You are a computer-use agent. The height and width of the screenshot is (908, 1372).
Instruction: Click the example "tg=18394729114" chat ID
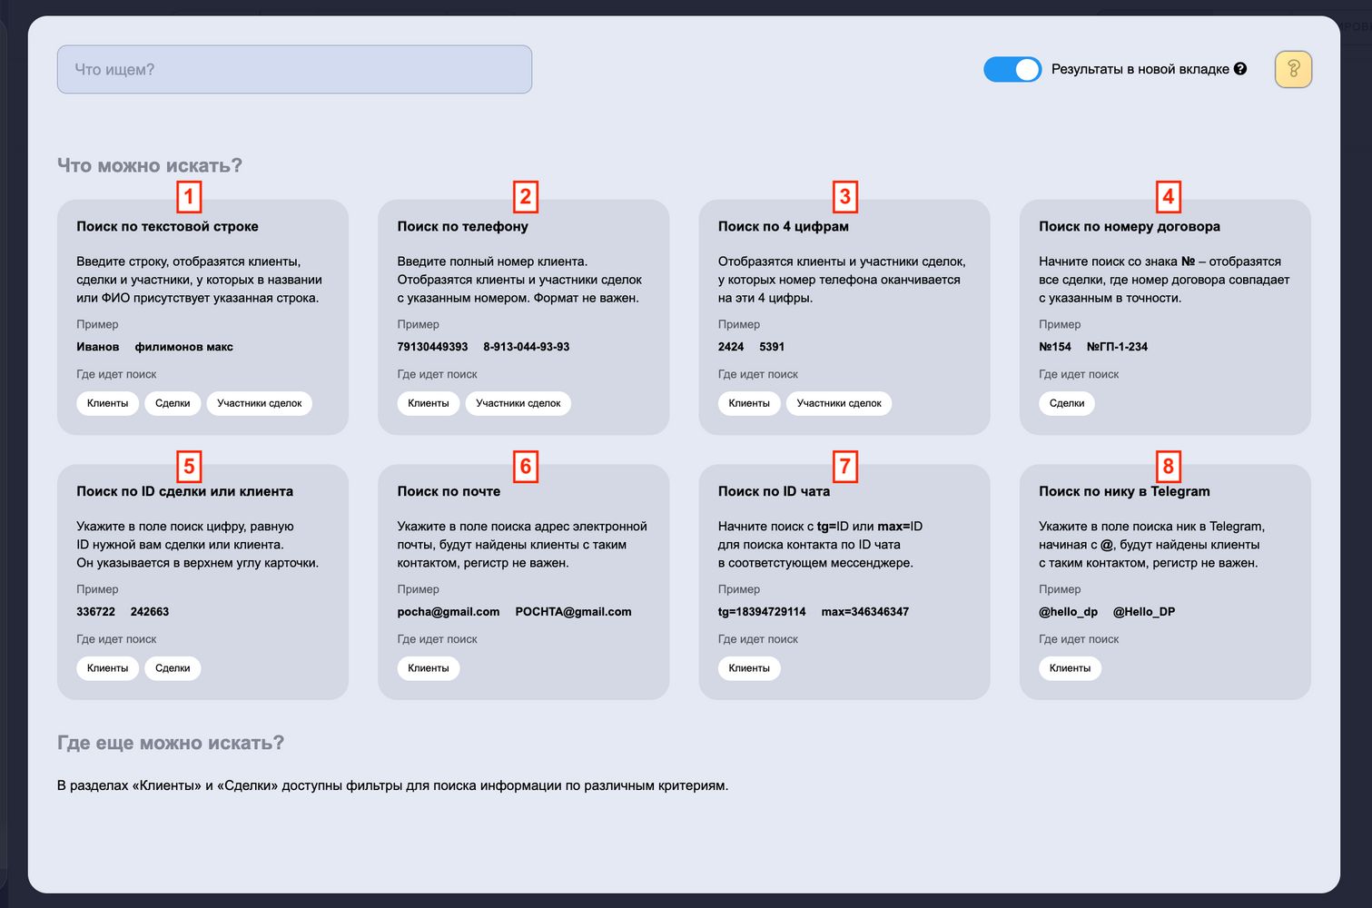click(x=762, y=612)
